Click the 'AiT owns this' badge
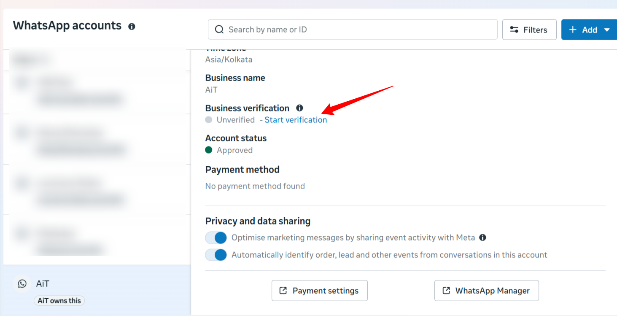The height and width of the screenshot is (316, 617). tap(59, 301)
